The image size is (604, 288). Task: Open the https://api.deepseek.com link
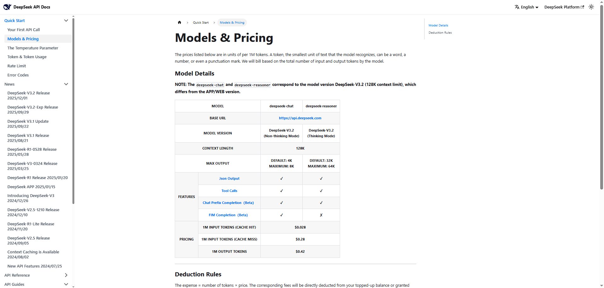300,118
